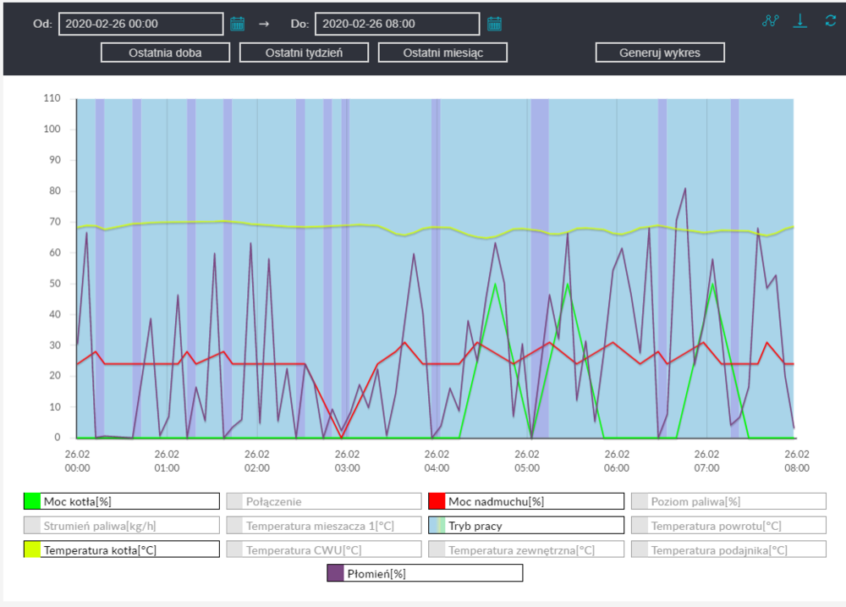Screen dimensions: 846x607
Task: Click the chart line-graph icon in the header
Action: (x=770, y=21)
